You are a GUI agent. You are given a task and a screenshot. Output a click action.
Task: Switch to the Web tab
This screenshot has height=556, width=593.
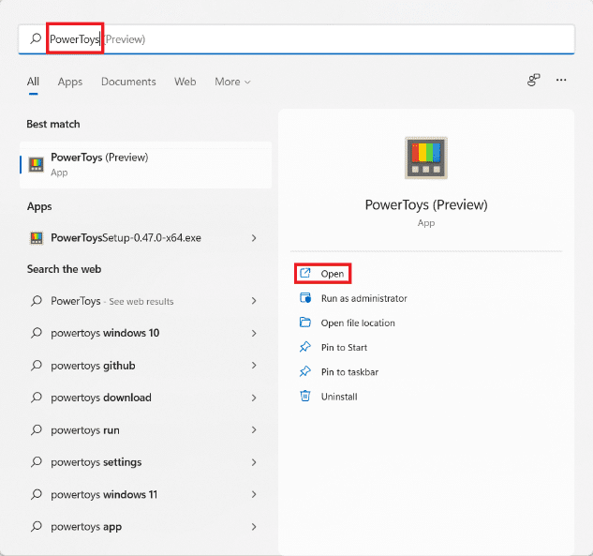point(185,82)
